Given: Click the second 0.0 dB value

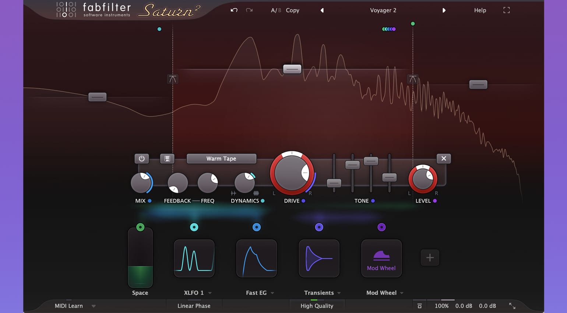Looking at the screenshot, I should (x=487, y=306).
